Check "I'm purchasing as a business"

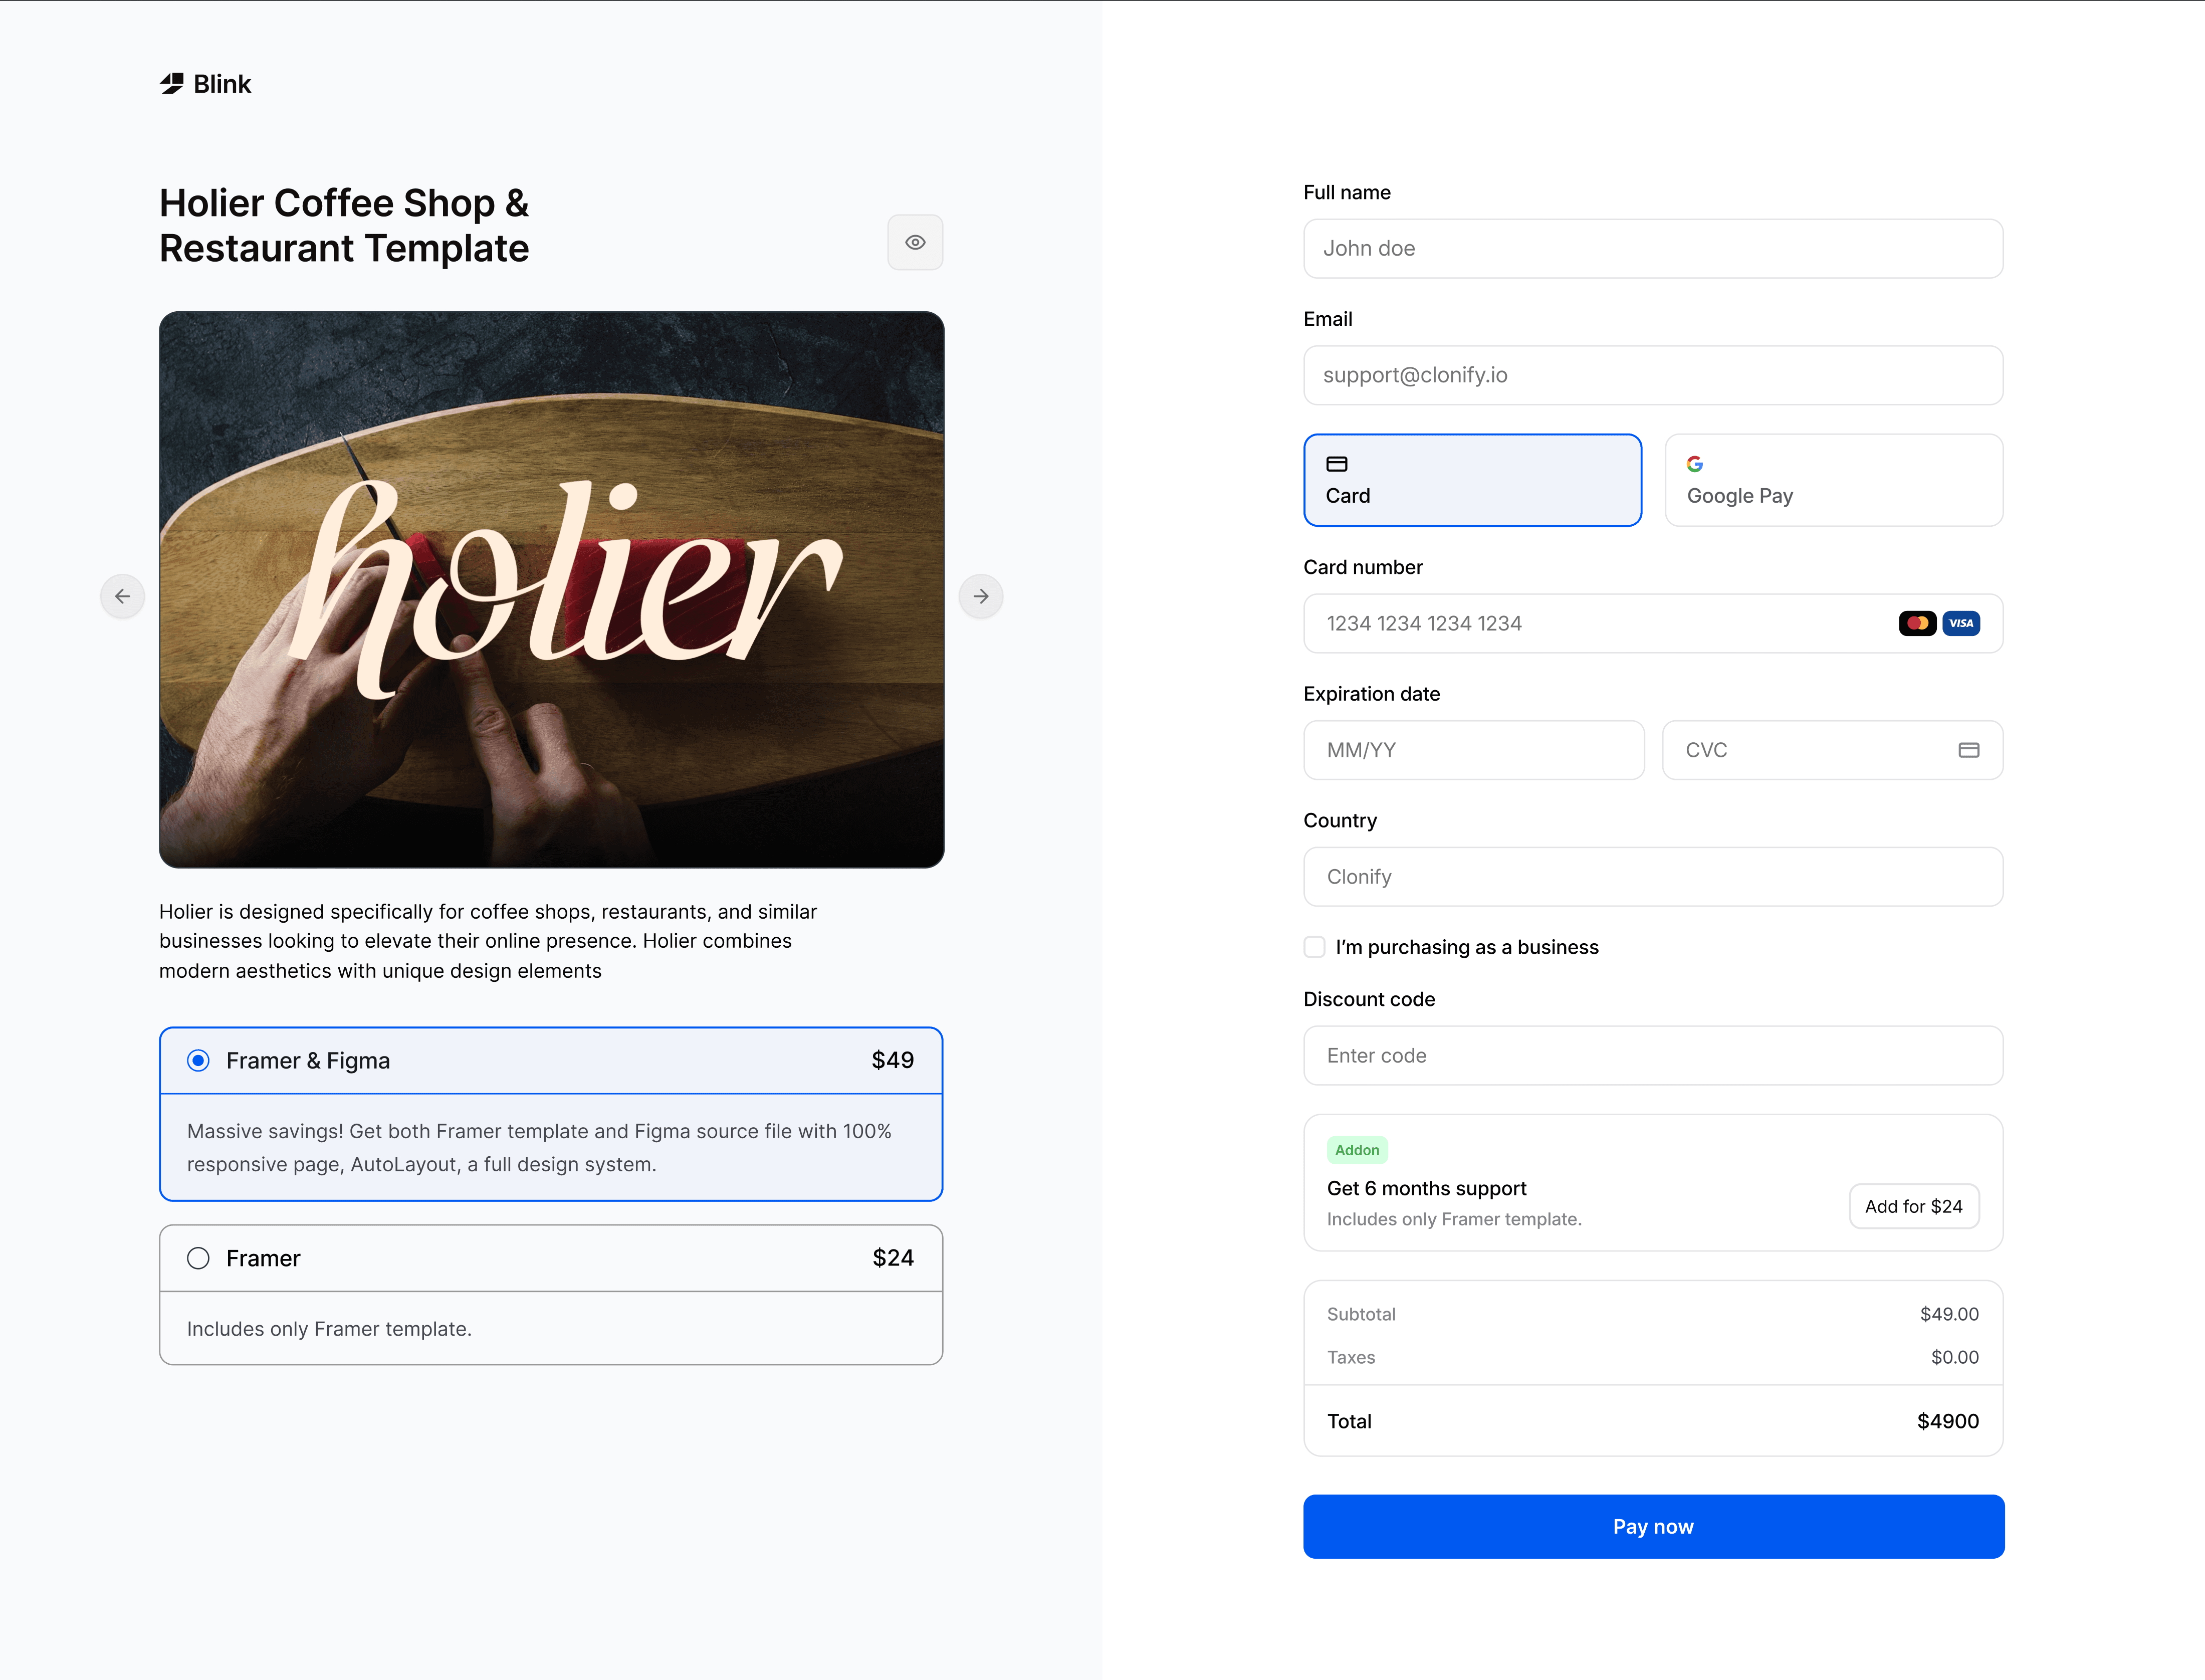(1314, 947)
